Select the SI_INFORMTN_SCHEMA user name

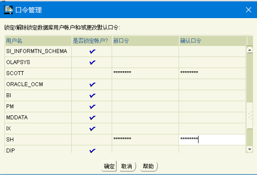[37, 51]
